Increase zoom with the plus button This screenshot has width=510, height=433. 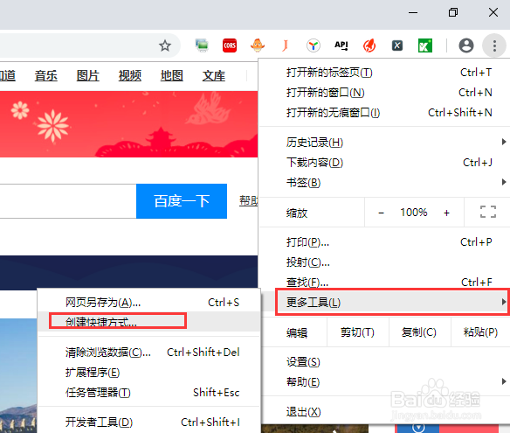[446, 213]
